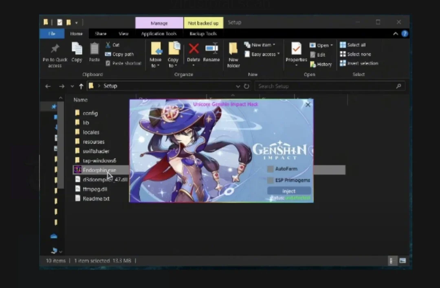Click Select all in the ribbon
The height and width of the screenshot is (288, 440).
353,45
